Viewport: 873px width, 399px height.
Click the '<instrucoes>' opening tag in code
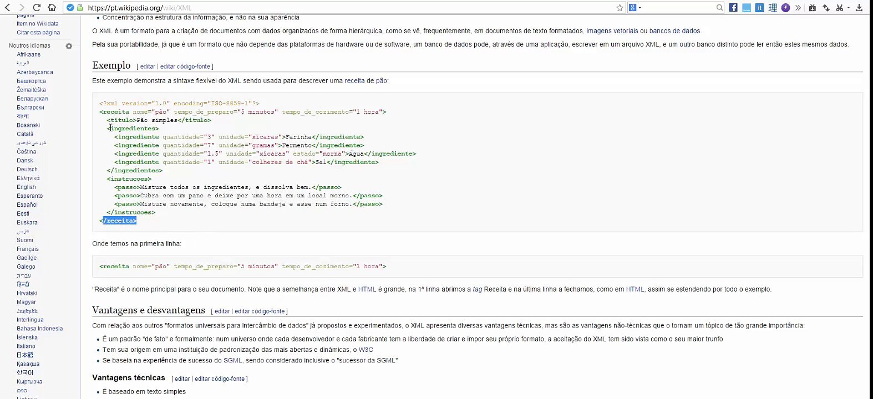(x=129, y=179)
